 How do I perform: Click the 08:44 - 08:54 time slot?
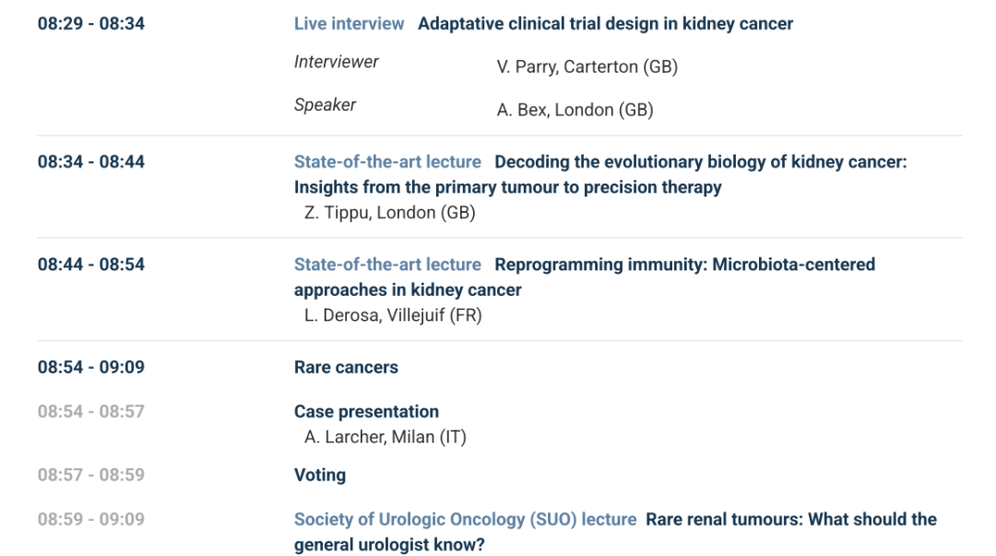(x=91, y=265)
